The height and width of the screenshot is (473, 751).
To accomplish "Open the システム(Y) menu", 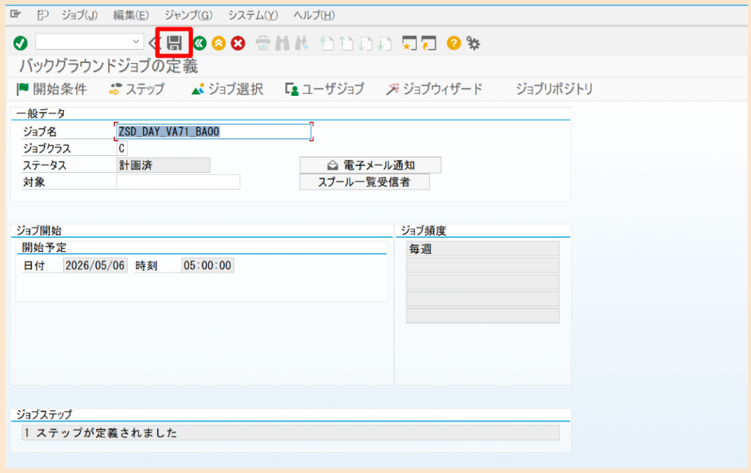I will click(x=252, y=15).
